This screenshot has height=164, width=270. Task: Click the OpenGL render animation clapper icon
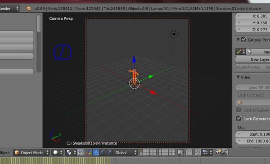tap(225, 152)
